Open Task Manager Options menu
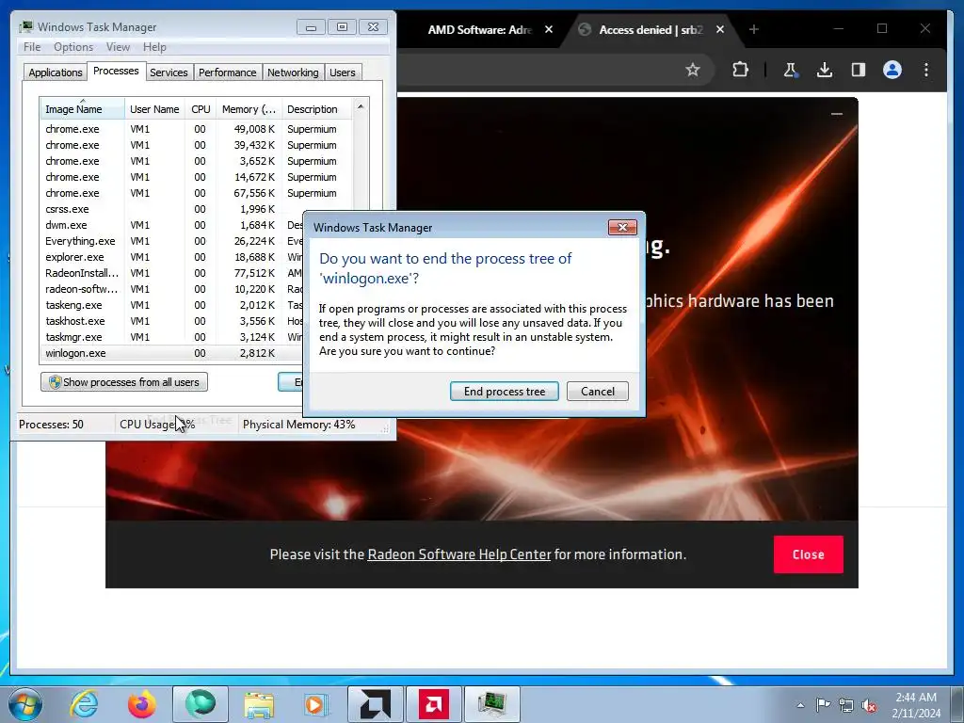 coord(73,47)
